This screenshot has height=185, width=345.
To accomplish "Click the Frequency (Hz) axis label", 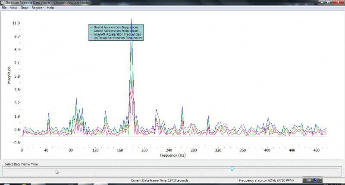I will [x=173, y=155].
